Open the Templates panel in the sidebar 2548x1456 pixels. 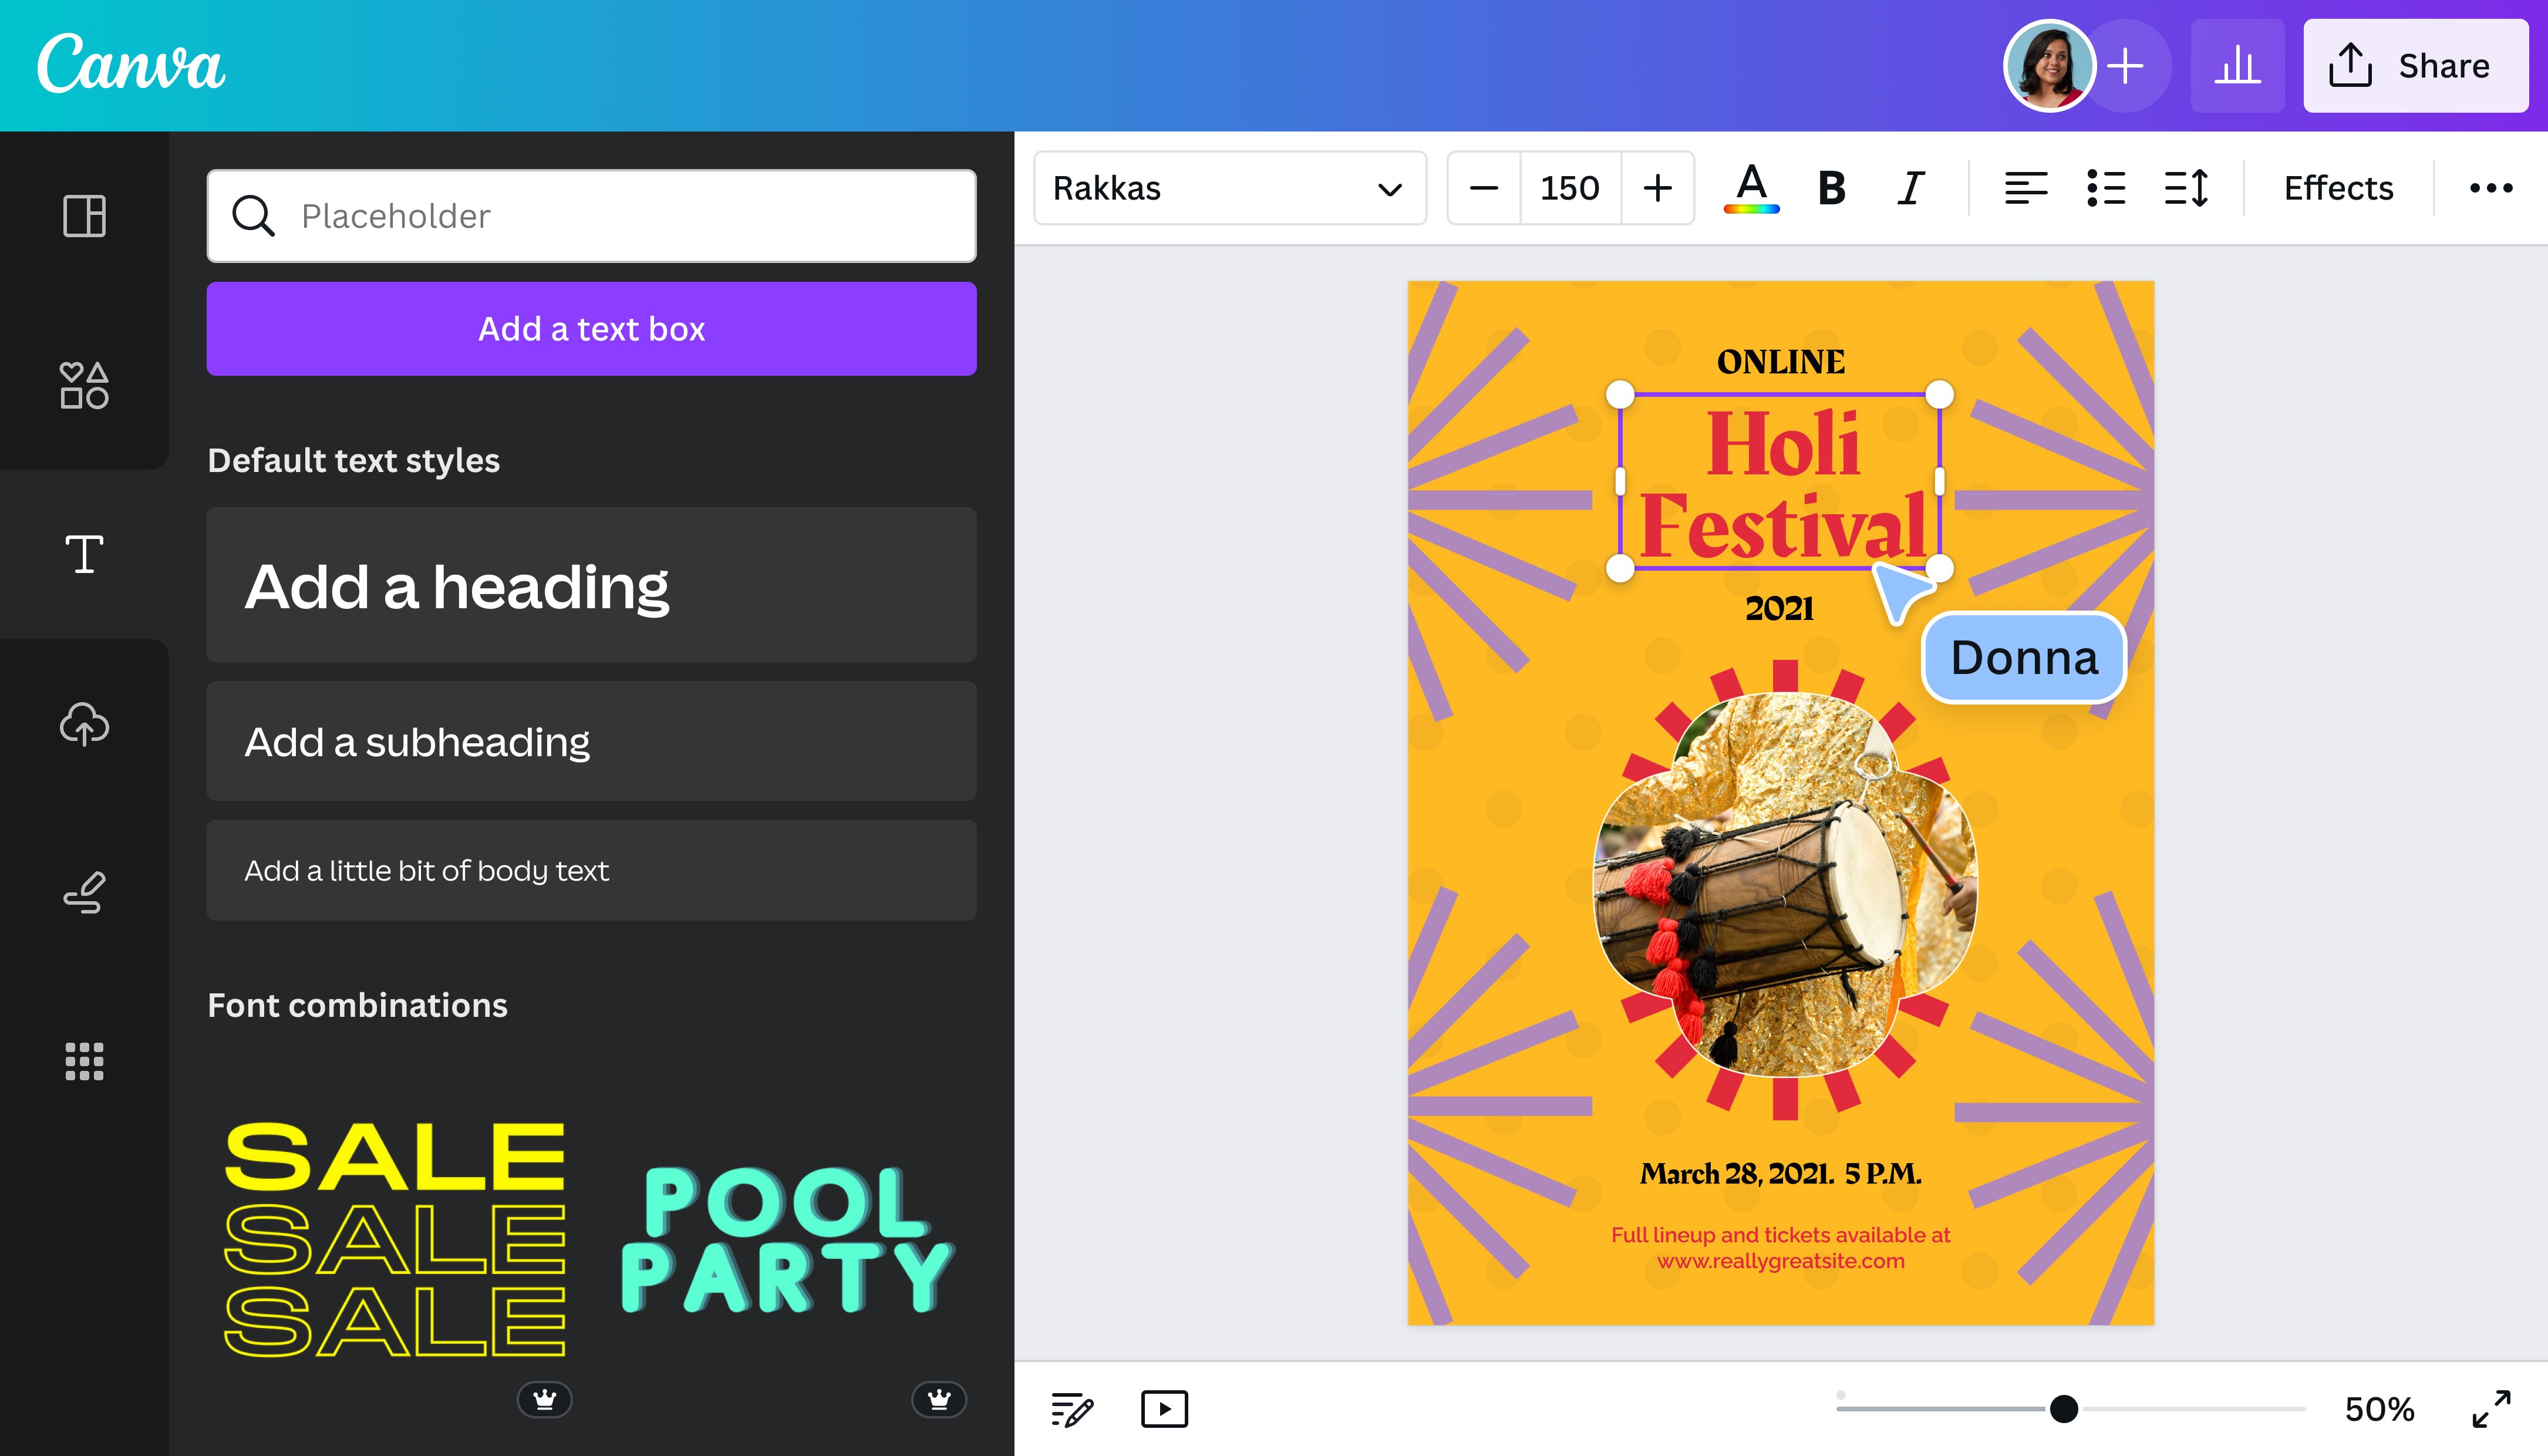(84, 215)
